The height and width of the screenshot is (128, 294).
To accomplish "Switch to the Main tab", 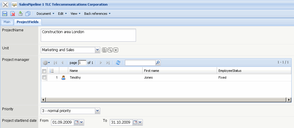I will (x=7, y=22).
